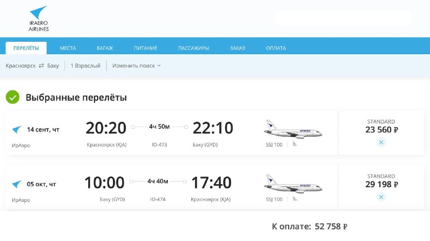Click the swap arrows between Красноярск and Баку
Screen dimensions: 430x241
click(41, 65)
